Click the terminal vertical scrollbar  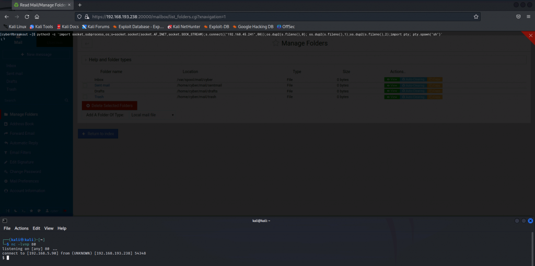pos(532,249)
